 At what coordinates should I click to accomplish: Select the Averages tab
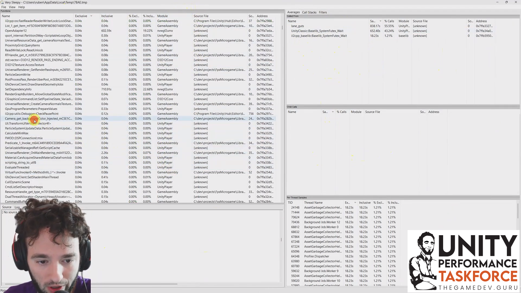pyautogui.click(x=293, y=12)
